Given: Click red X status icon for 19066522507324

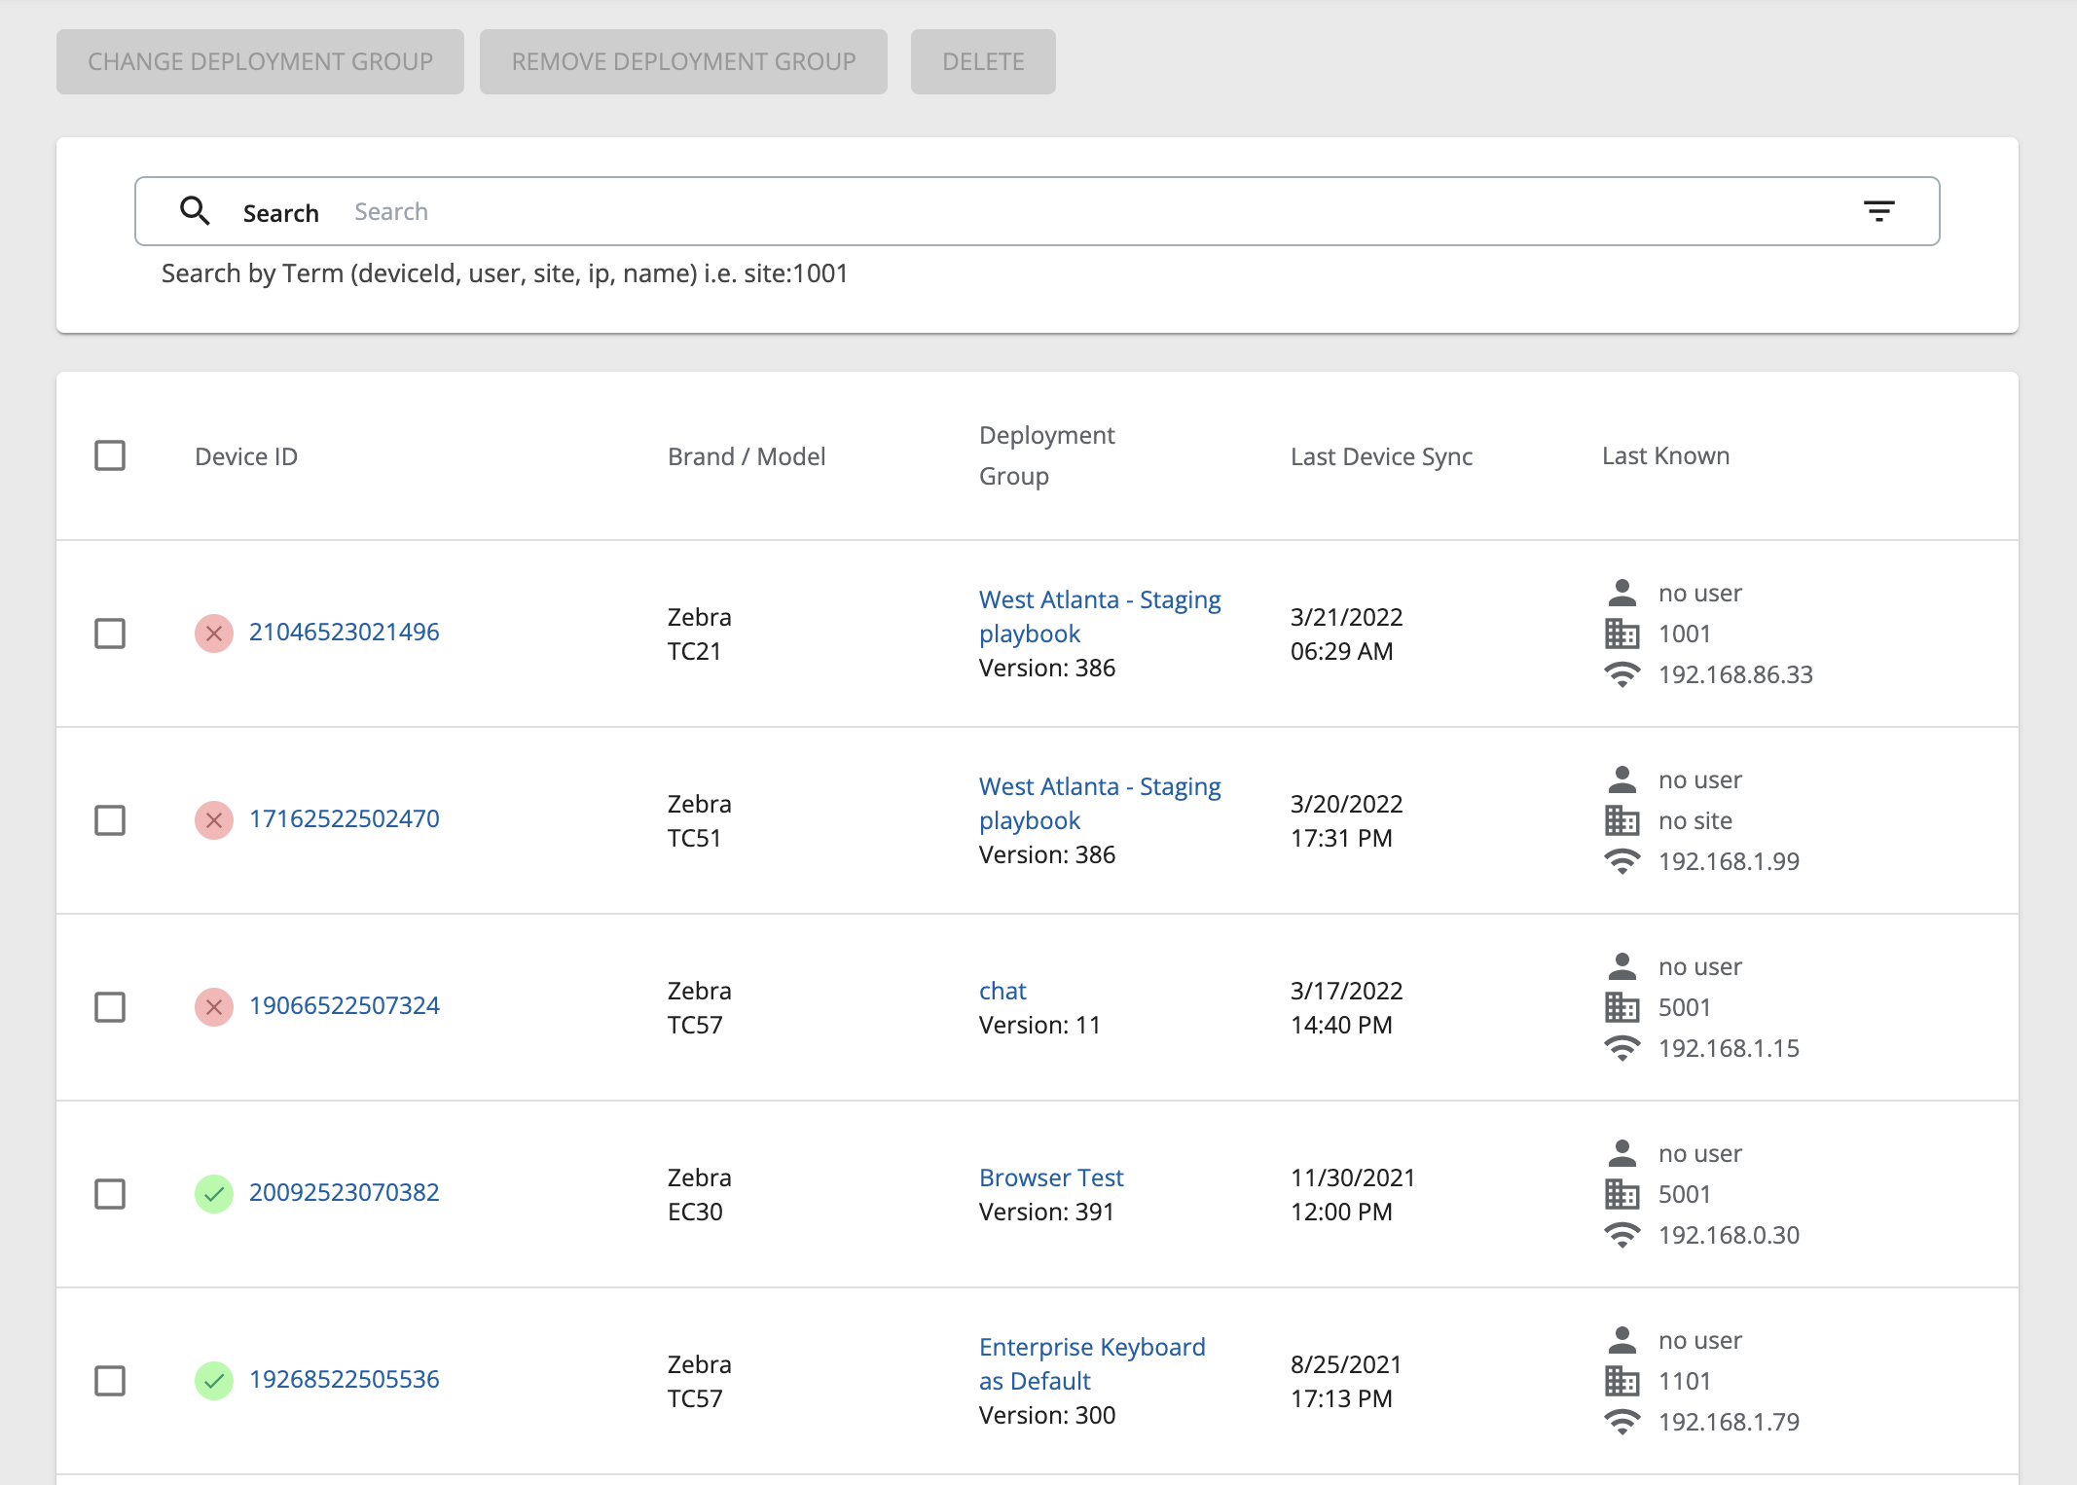Looking at the screenshot, I should (214, 1007).
